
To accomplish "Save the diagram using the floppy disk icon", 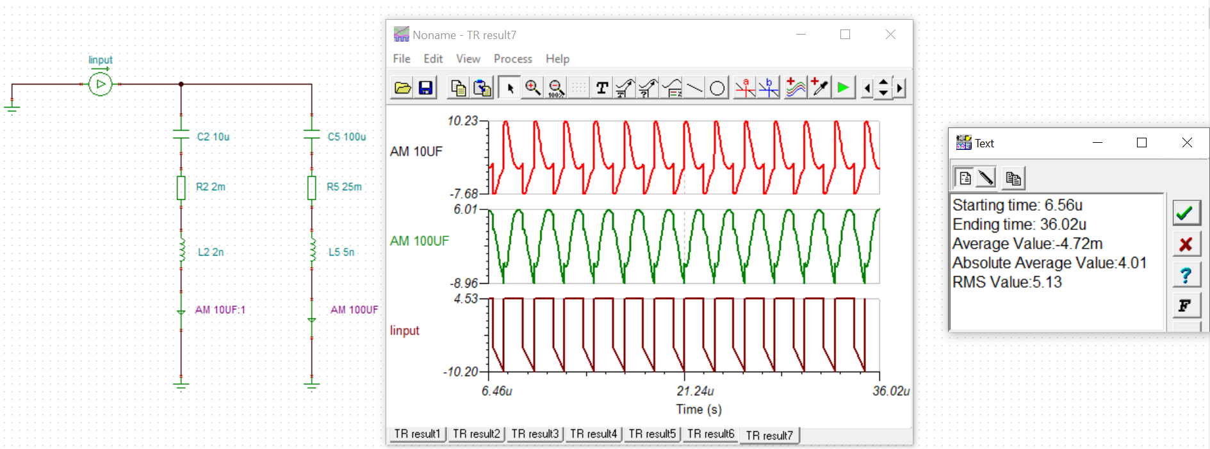I will point(425,88).
